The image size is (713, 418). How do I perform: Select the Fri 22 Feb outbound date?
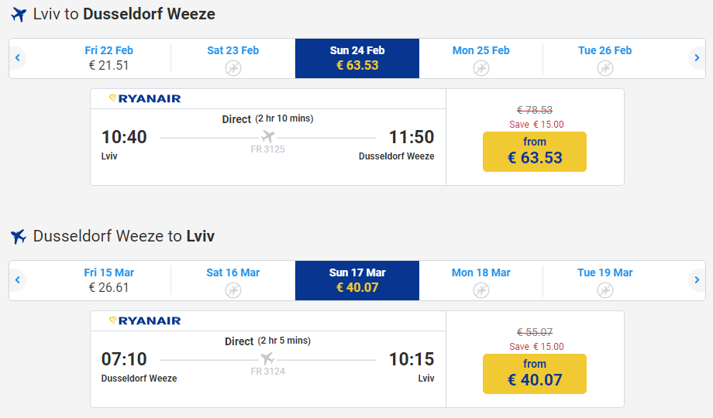coord(109,58)
